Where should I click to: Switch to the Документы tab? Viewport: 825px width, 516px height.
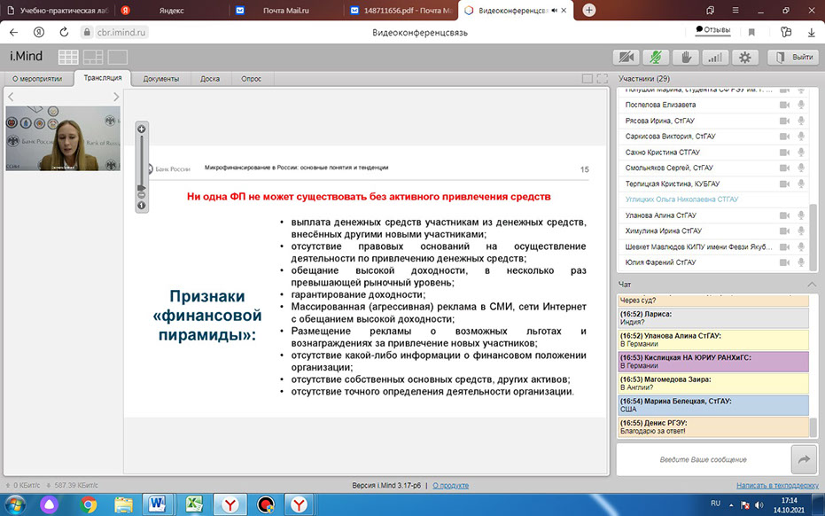(160, 78)
